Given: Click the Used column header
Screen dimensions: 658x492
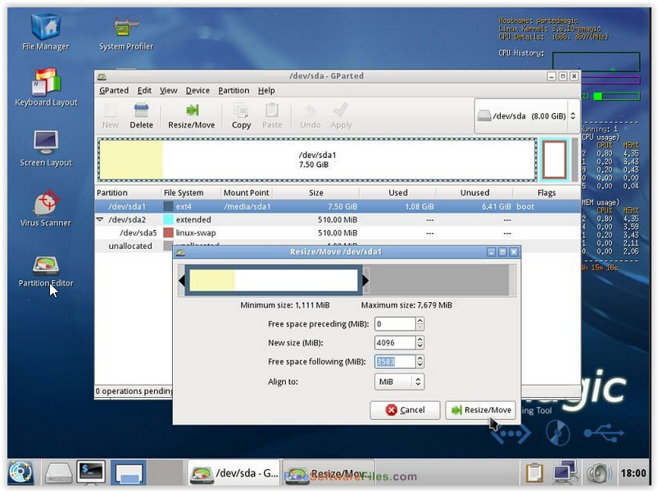Looking at the screenshot, I should 397,192.
